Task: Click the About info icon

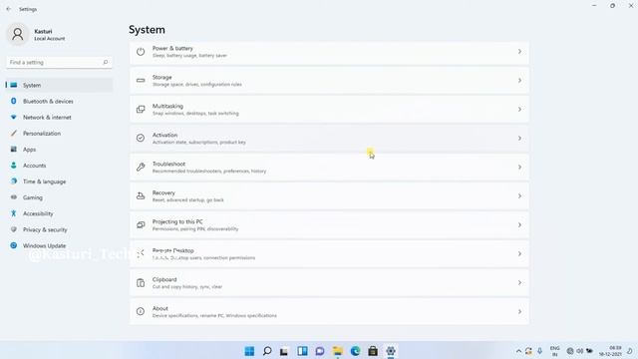Action: tap(141, 311)
